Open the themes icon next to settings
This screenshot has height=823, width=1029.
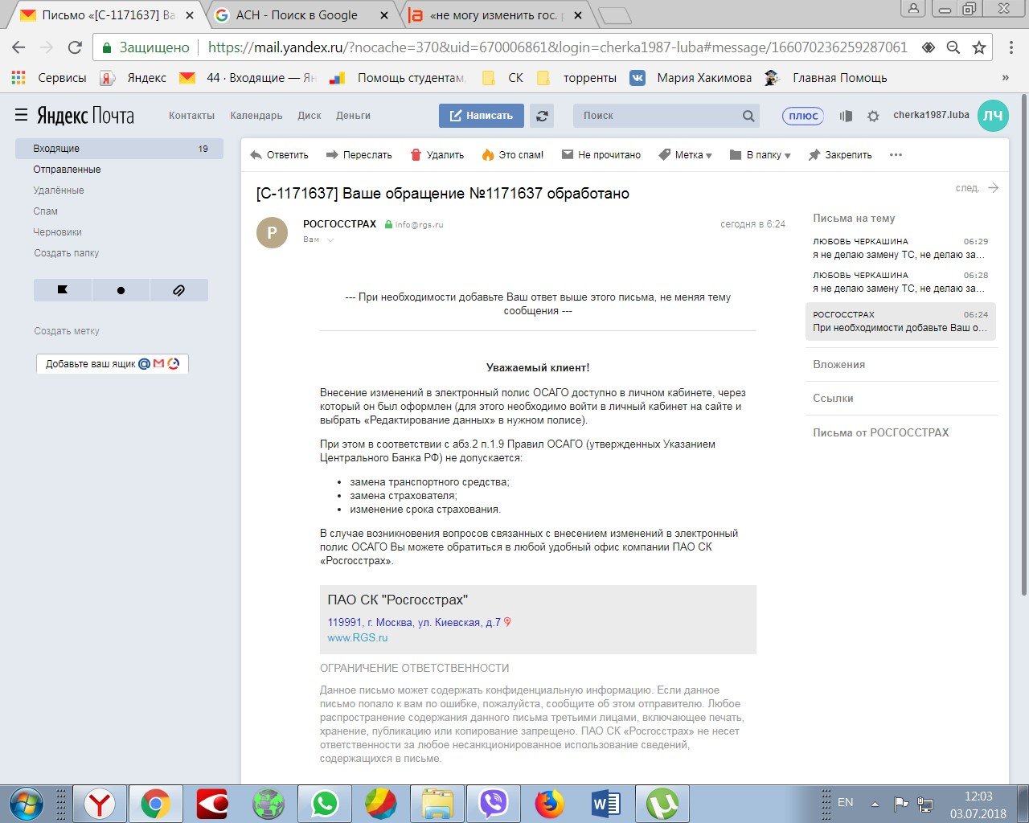pyautogui.click(x=846, y=116)
